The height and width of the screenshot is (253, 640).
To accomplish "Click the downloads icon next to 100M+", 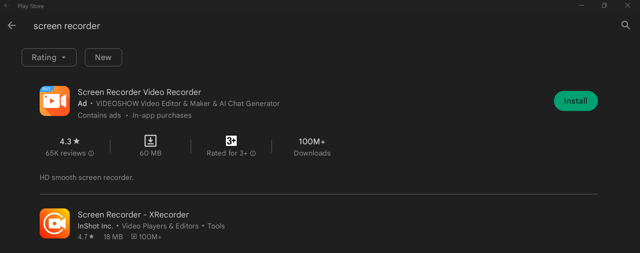I will click(134, 236).
